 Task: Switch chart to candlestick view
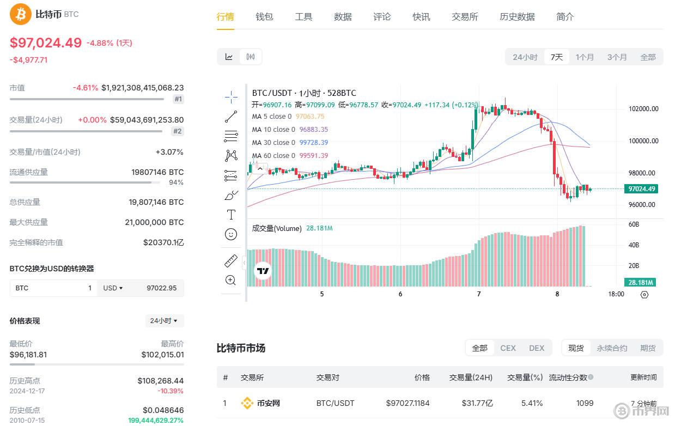pyautogui.click(x=251, y=57)
